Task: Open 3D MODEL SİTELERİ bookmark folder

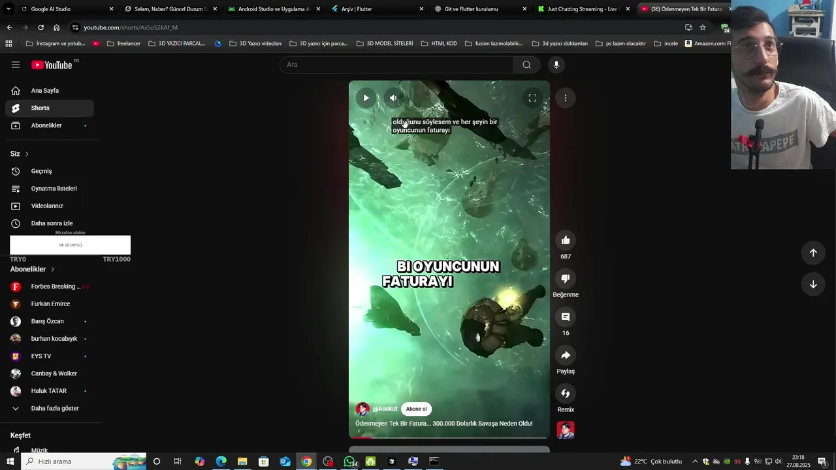Action: coord(385,44)
